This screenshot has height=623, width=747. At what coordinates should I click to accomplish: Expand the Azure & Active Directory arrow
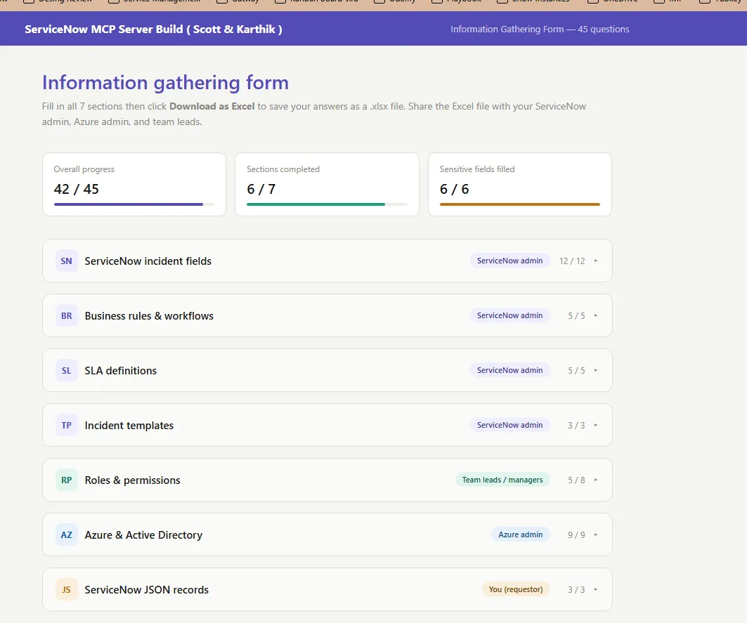(595, 535)
